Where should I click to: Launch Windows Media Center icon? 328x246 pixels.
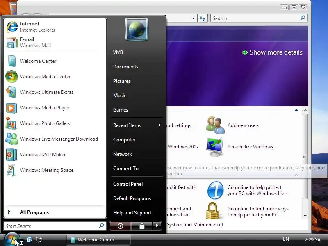(11, 77)
